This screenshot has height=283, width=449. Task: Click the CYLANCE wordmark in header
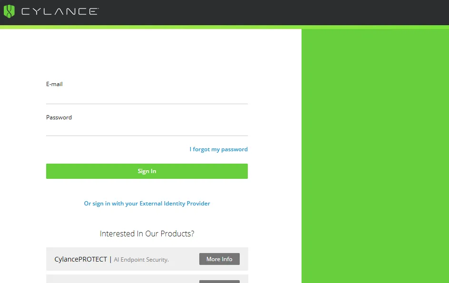tap(60, 11)
